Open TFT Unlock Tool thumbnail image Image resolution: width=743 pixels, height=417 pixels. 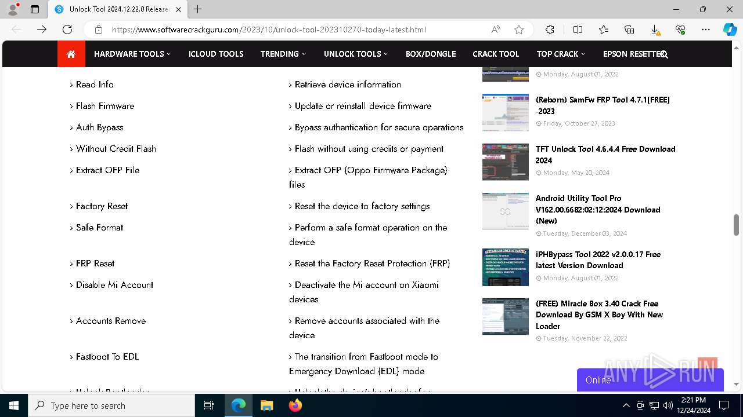click(x=506, y=162)
